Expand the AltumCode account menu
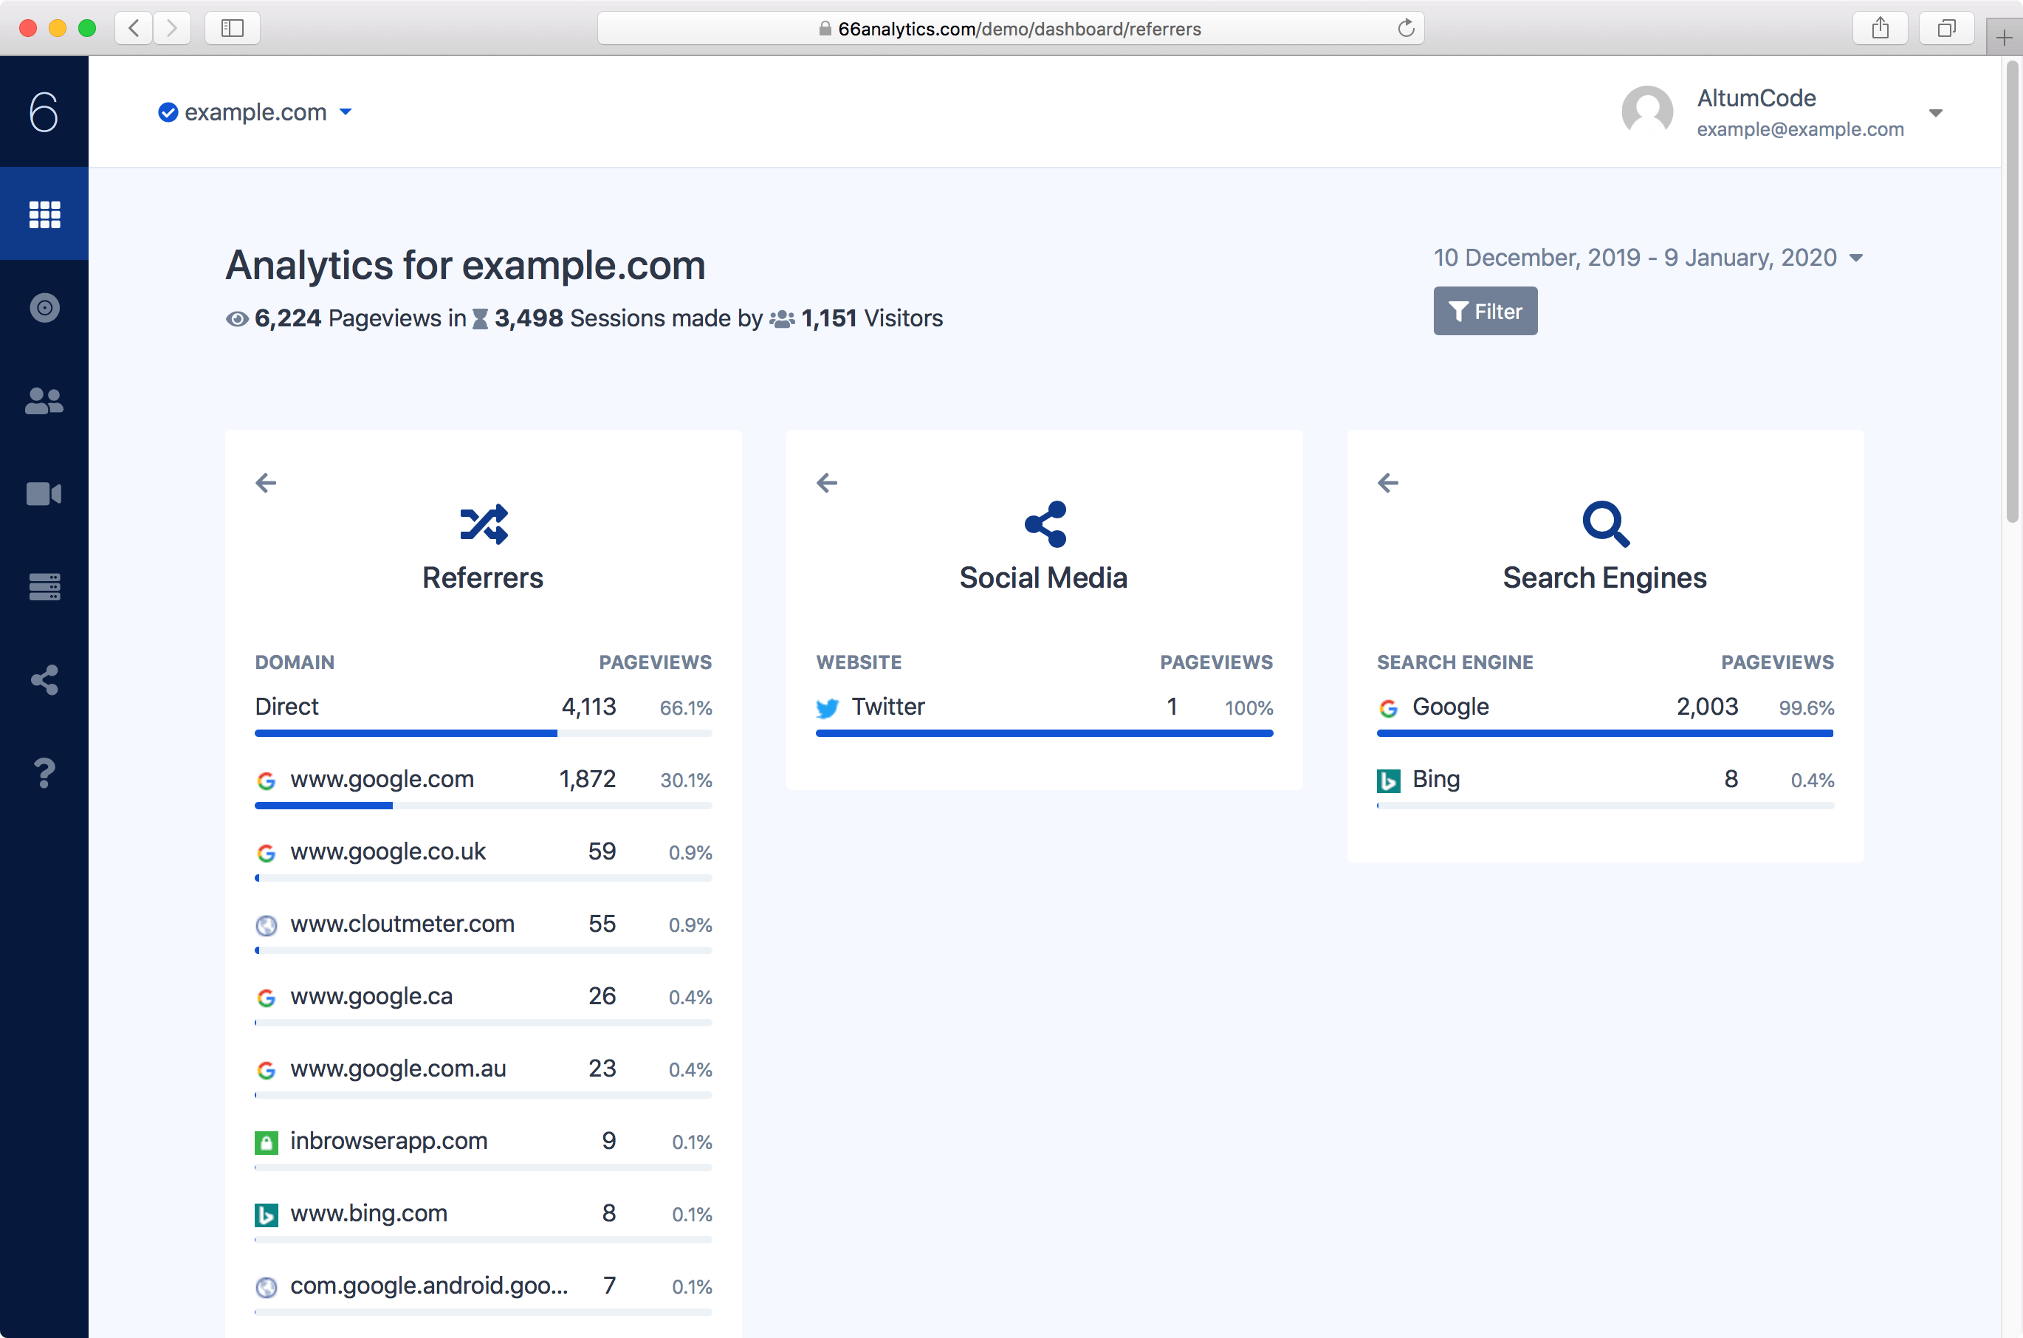This screenshot has width=2023, height=1338. [1935, 113]
